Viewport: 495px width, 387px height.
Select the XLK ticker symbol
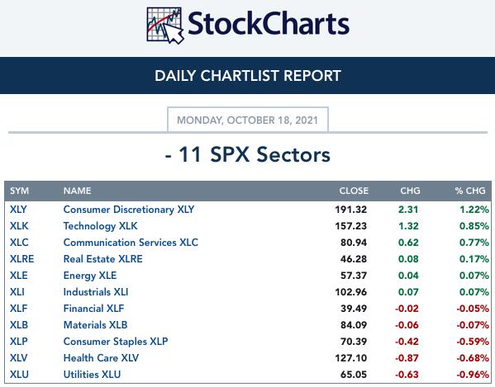click(x=19, y=226)
